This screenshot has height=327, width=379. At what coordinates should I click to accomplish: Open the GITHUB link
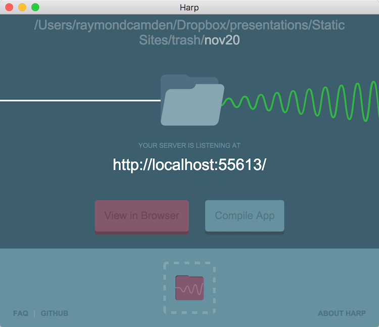[x=55, y=313]
